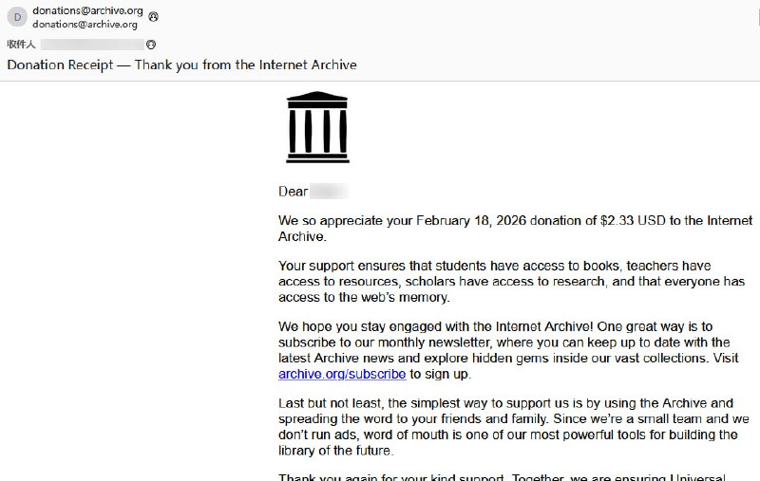Viewport: 760px width, 481px height.
Task: Click the subject line Donation Receipt
Action: (181, 65)
